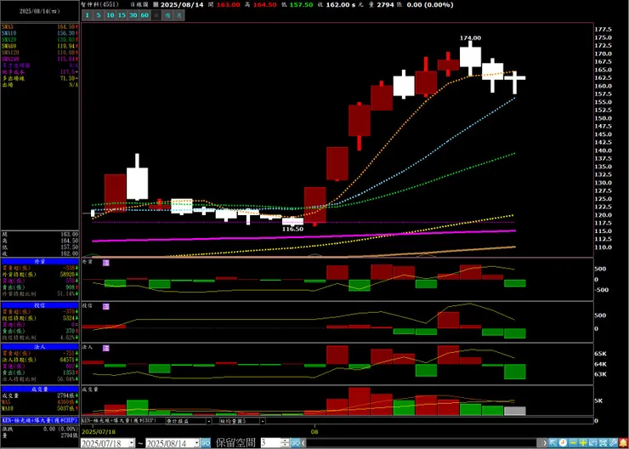The image size is (629, 449).
Task: Click the fit-to-screen icon in bottom toolbar
Action: 603,443
